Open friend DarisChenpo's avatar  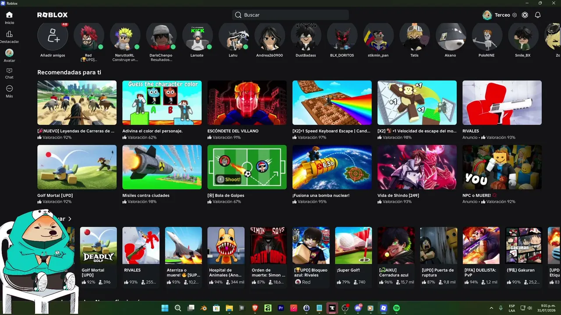[x=161, y=36]
